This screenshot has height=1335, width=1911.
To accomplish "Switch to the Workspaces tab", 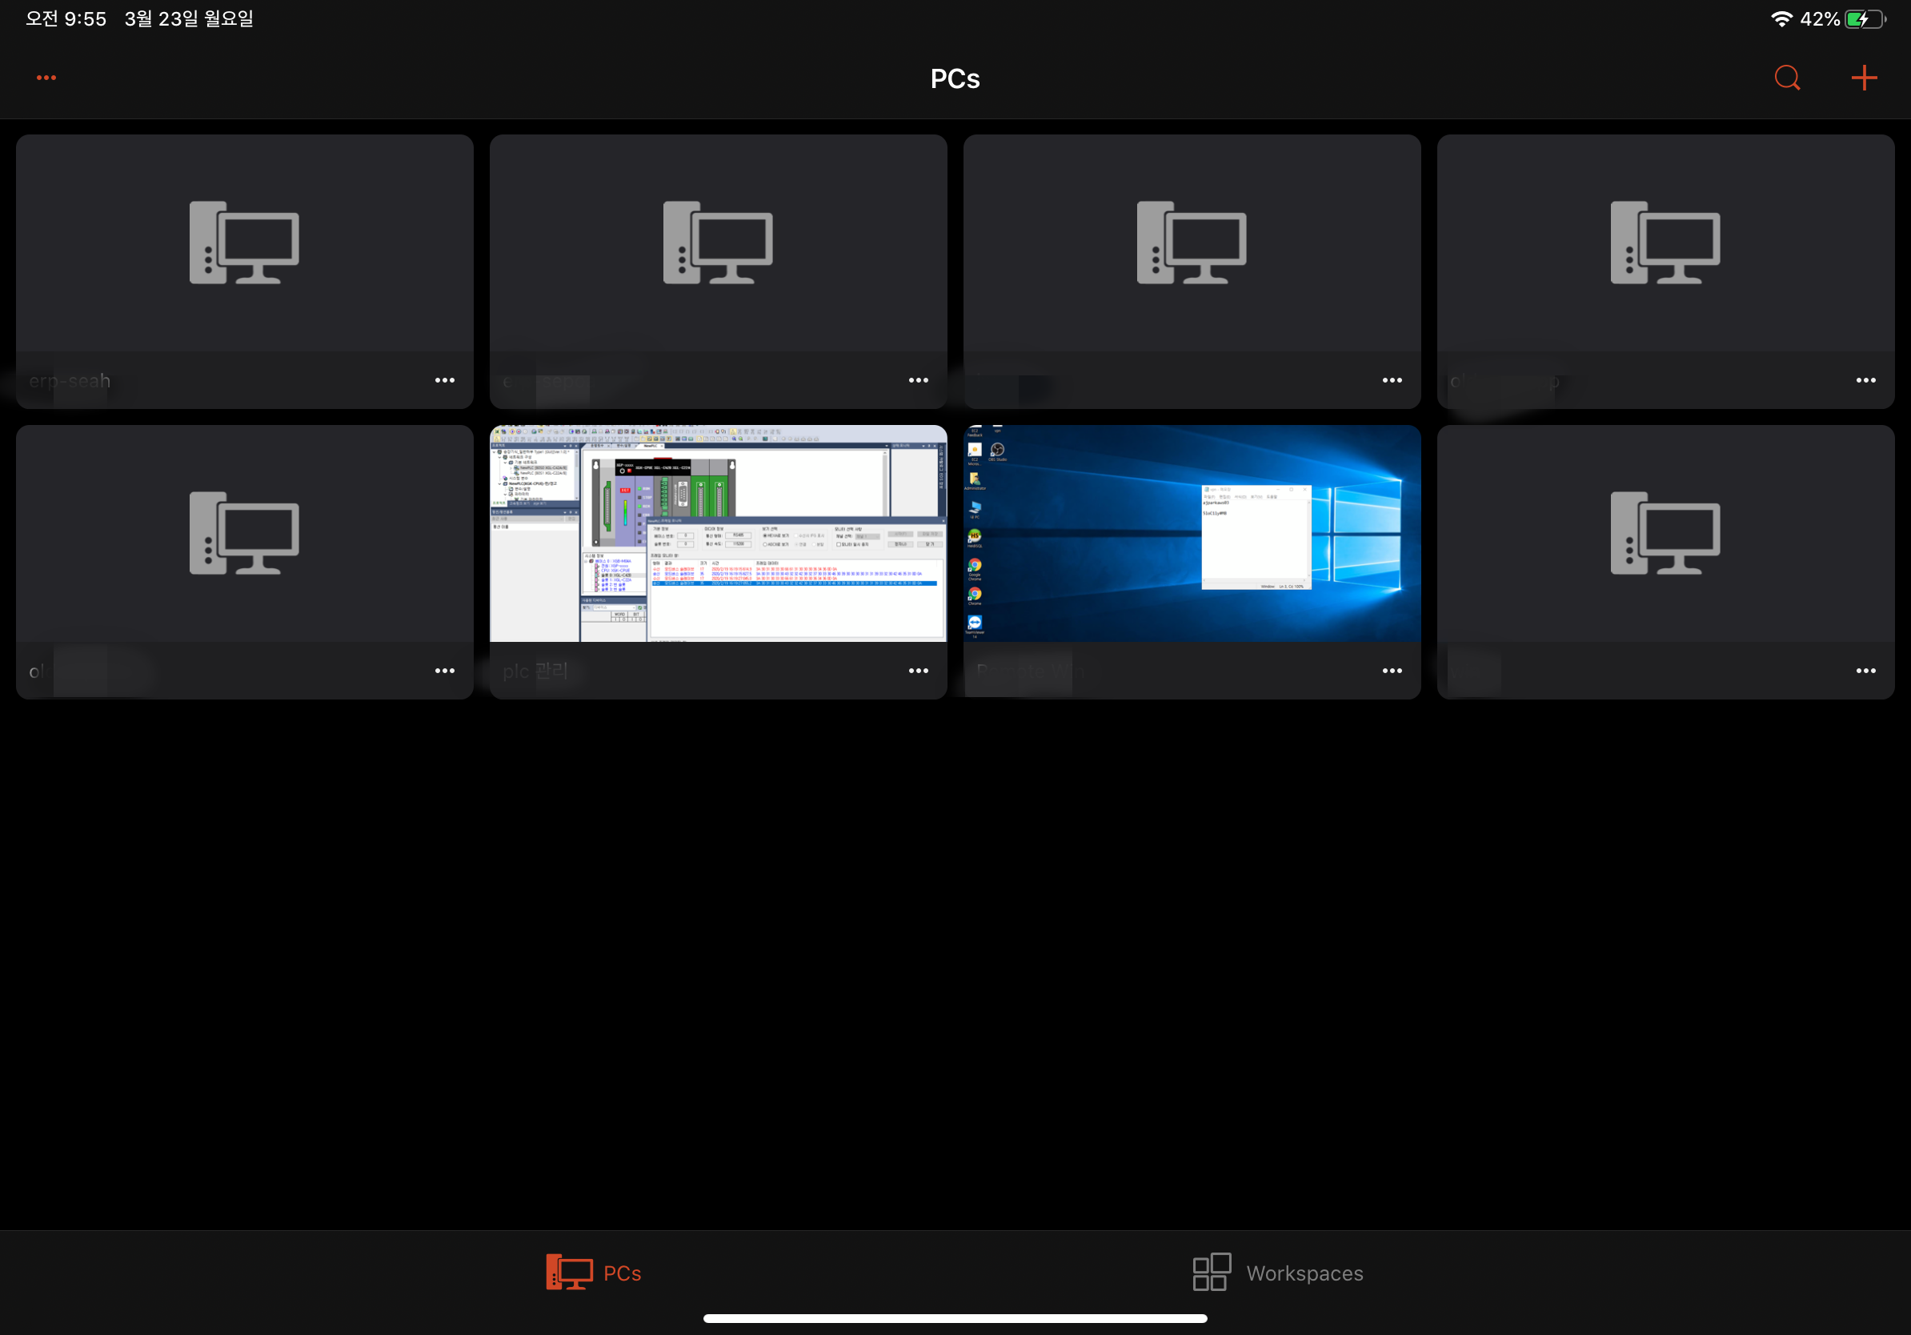I will [1278, 1273].
